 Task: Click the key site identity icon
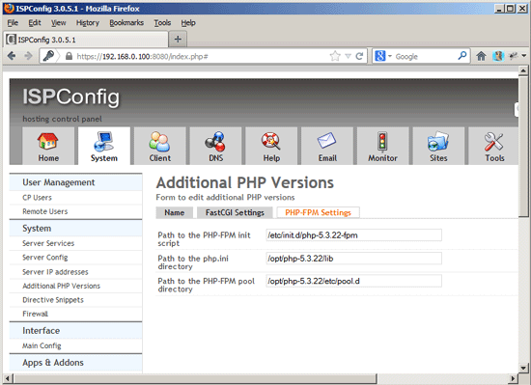(48, 56)
